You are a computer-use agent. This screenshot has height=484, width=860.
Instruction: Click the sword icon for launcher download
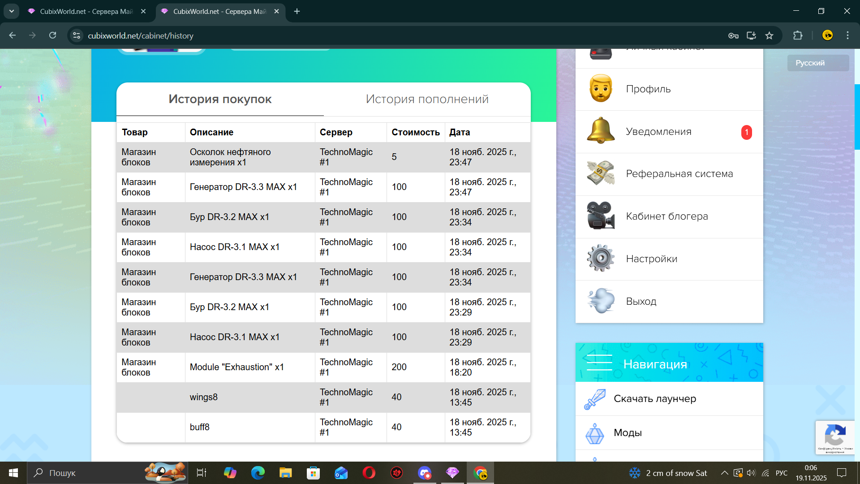[595, 399]
